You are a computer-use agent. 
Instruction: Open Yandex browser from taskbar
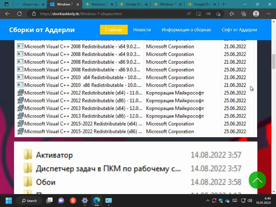point(73,201)
